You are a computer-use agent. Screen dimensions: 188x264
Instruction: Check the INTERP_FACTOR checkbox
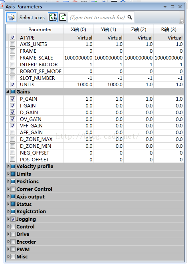pos(12,64)
